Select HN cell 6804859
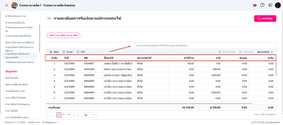Viewport: 283px width, 125px height. point(92,75)
